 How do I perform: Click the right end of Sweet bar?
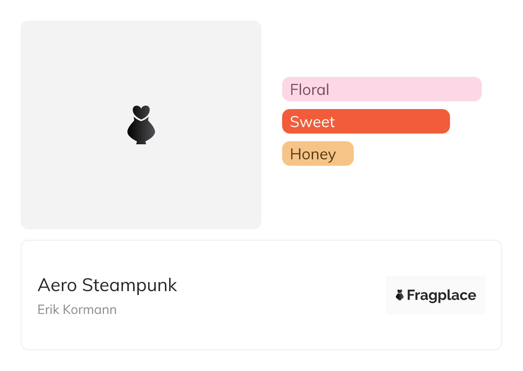[x=444, y=122]
